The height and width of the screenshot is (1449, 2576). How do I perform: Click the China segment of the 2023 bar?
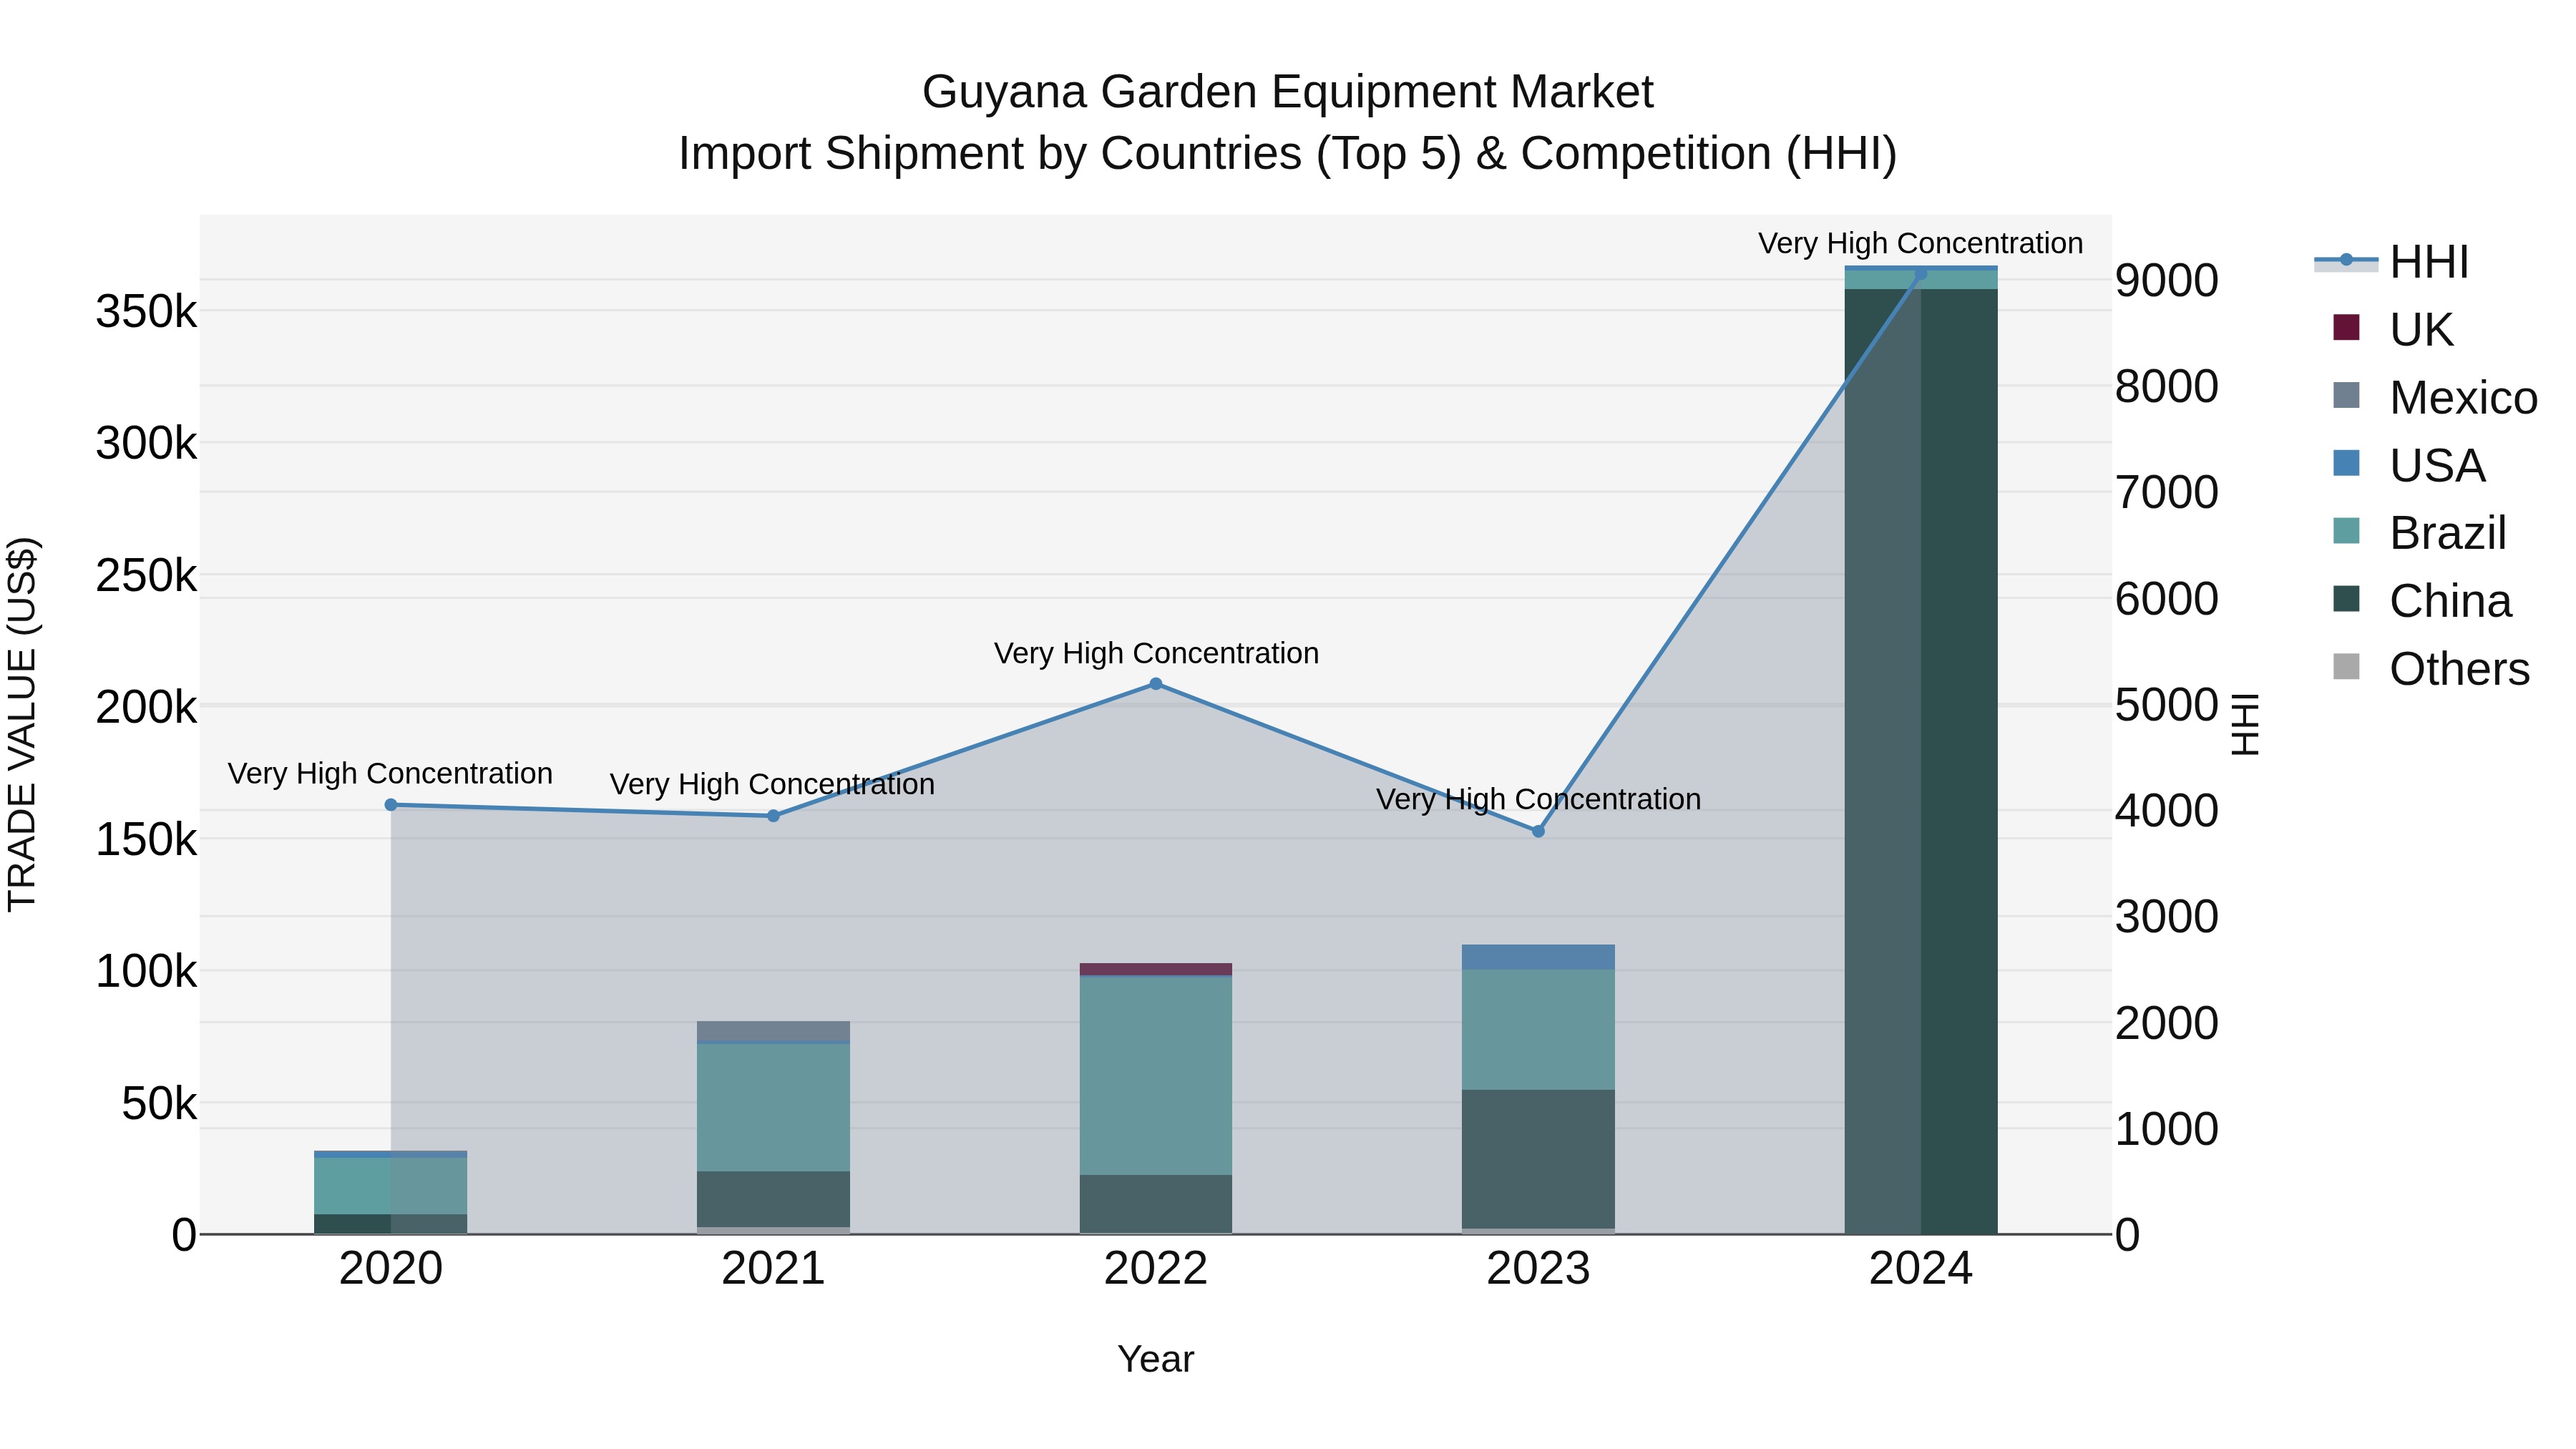tap(1538, 1159)
